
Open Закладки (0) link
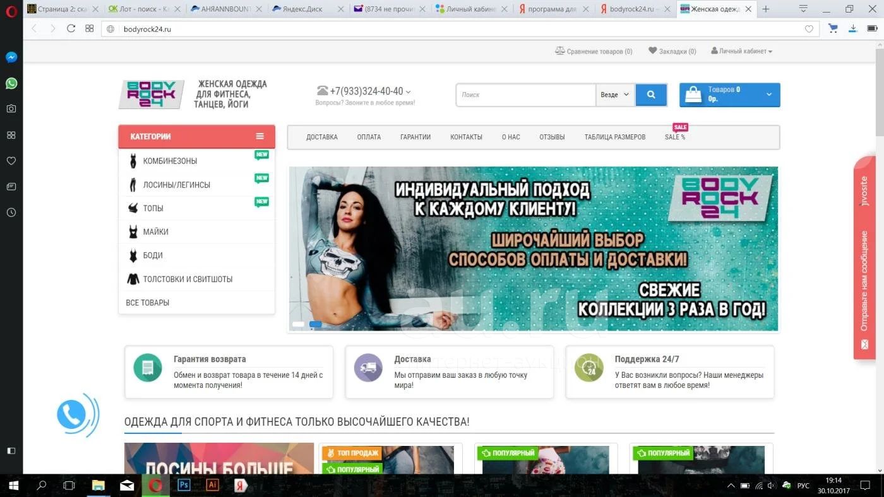[672, 51]
